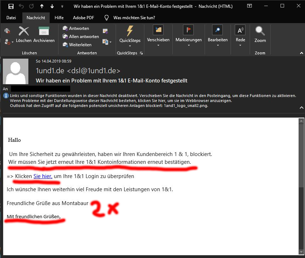Screen dimensions: 305x258
Task: Go to previous item with up arrow
Action: pos(41,6)
